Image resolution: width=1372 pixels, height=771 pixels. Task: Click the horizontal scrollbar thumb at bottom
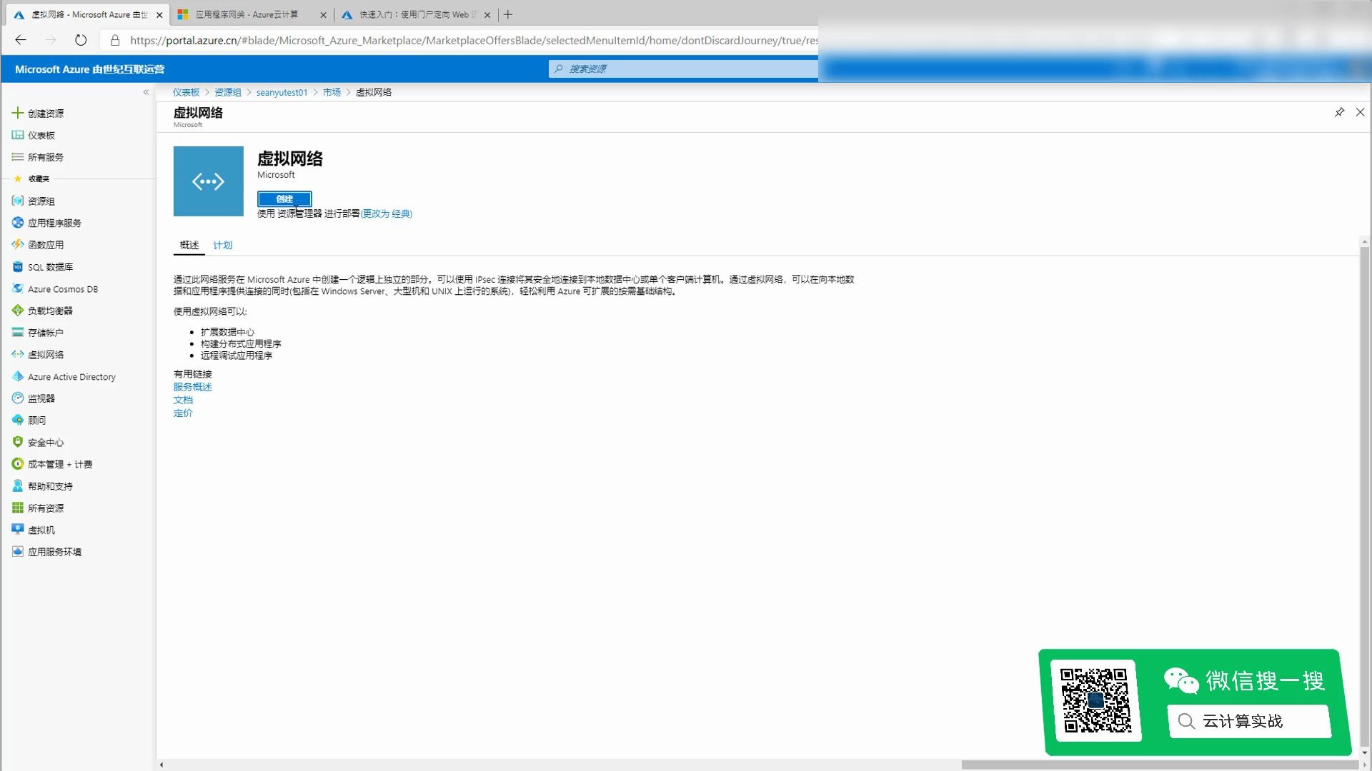(1159, 765)
